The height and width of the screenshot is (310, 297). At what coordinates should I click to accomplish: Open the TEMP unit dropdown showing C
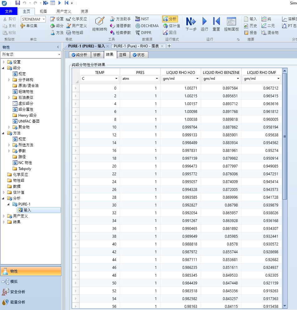tap(116, 79)
